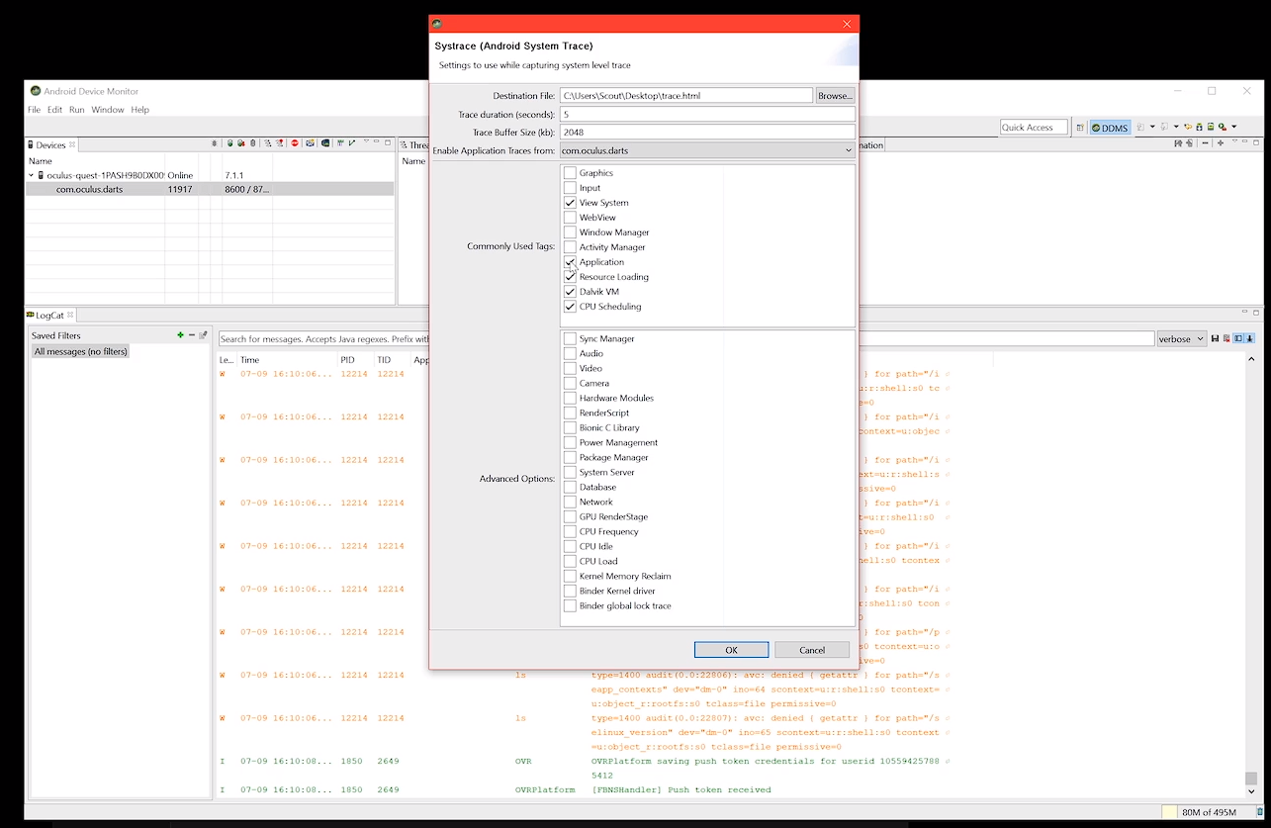Click the clear log icon in LogCat toolbar
This screenshot has width=1271, height=828.
tap(1226, 338)
